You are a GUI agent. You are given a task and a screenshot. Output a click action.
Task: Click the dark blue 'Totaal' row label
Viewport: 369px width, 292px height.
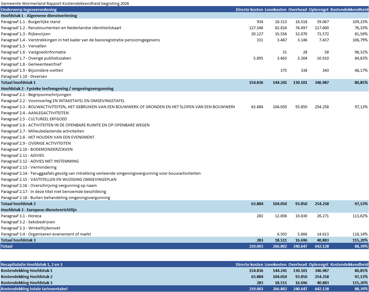pyautogui.click(x=7, y=246)
